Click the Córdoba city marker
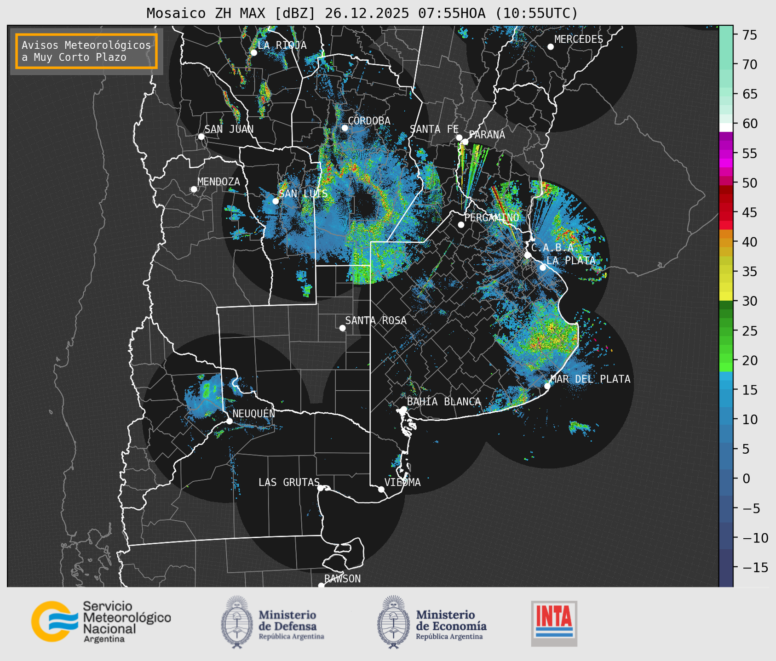Image resolution: width=776 pixels, height=661 pixels. click(x=345, y=128)
